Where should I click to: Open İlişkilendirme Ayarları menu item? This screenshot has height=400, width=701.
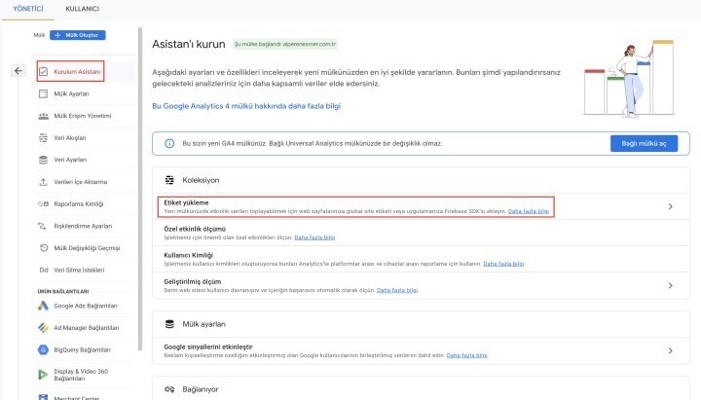85,226
